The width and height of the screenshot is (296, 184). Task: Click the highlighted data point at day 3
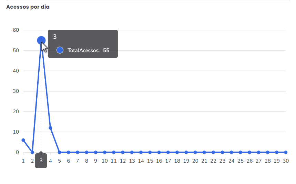(x=41, y=40)
